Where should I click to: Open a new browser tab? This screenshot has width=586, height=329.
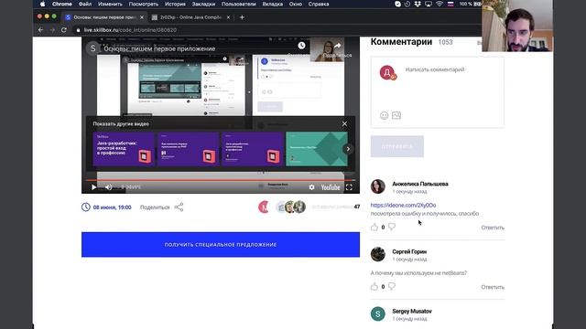click(242, 17)
